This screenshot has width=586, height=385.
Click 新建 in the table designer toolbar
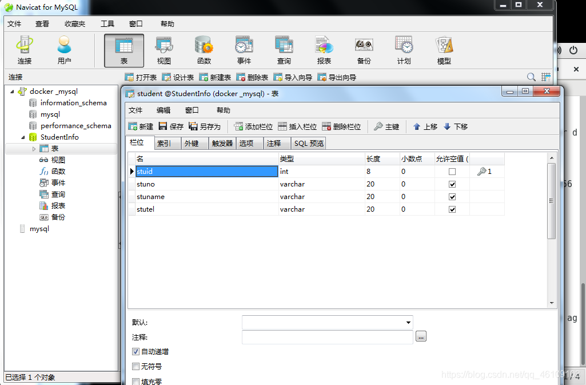point(141,127)
